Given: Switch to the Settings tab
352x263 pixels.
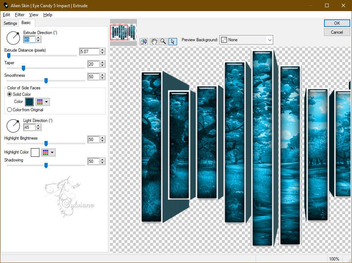Looking at the screenshot, I should [10, 23].
